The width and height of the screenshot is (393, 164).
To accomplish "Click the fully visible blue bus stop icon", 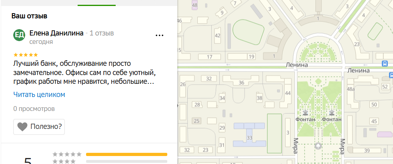I will pyautogui.click(x=385, y=63).
